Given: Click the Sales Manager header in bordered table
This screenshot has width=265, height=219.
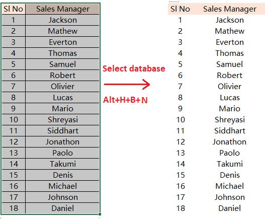Looking at the screenshot, I should (62, 9).
